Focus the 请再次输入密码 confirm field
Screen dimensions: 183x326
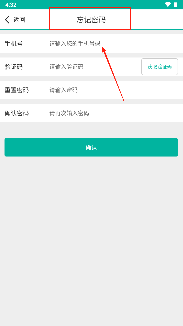tap(114, 113)
